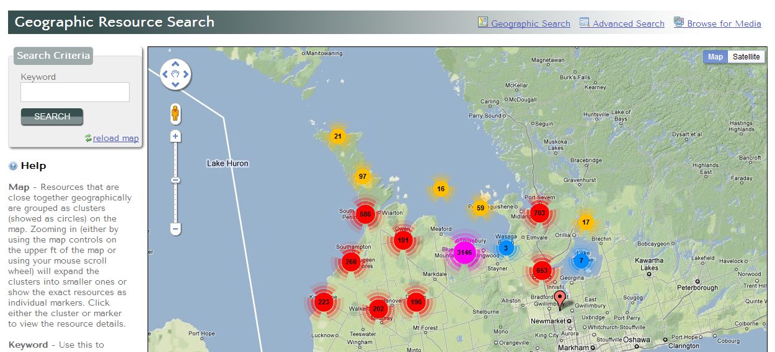Click the Oshawa label on the map

pyautogui.click(x=637, y=340)
